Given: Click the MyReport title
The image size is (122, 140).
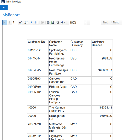Looking at the screenshot, I should (x=11, y=15).
